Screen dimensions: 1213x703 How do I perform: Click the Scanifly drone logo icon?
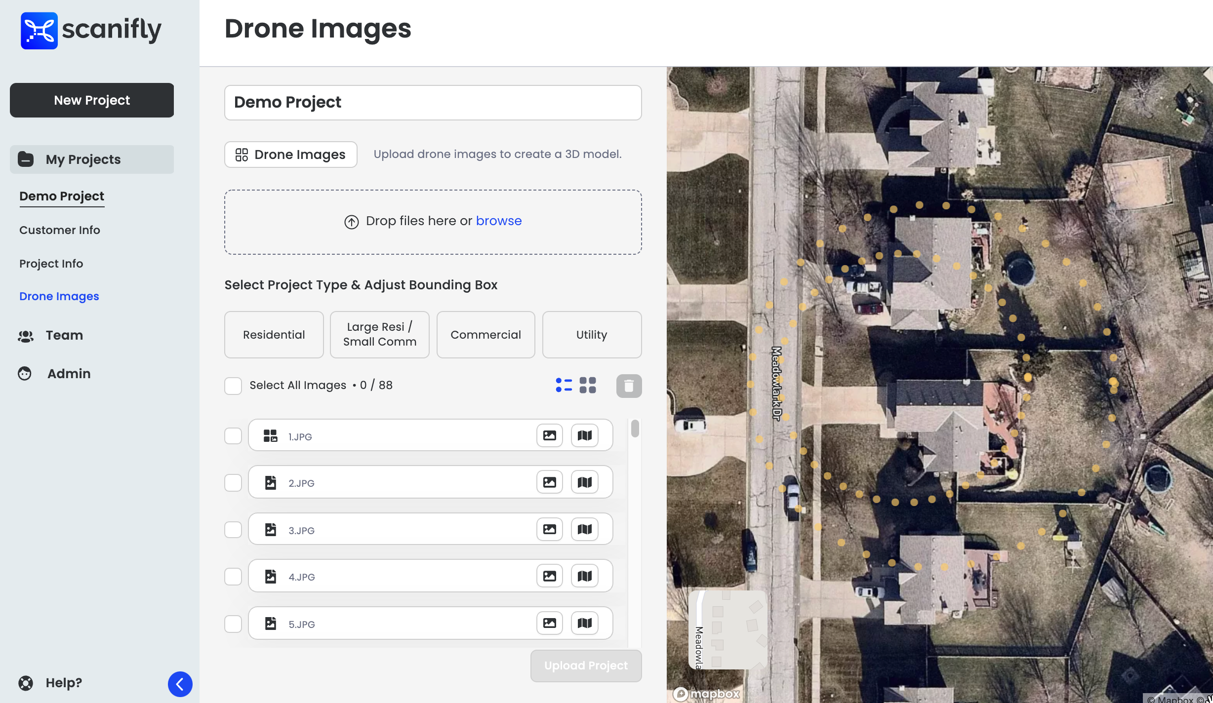pos(39,31)
